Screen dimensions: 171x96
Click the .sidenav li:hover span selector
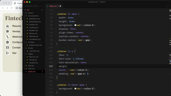(70, 85)
